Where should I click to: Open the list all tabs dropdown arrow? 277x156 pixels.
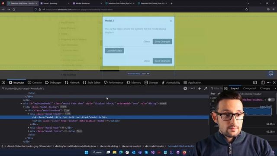[248, 3]
